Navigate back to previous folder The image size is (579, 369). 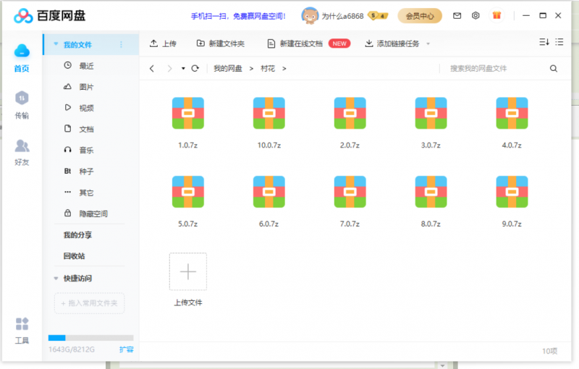point(152,68)
